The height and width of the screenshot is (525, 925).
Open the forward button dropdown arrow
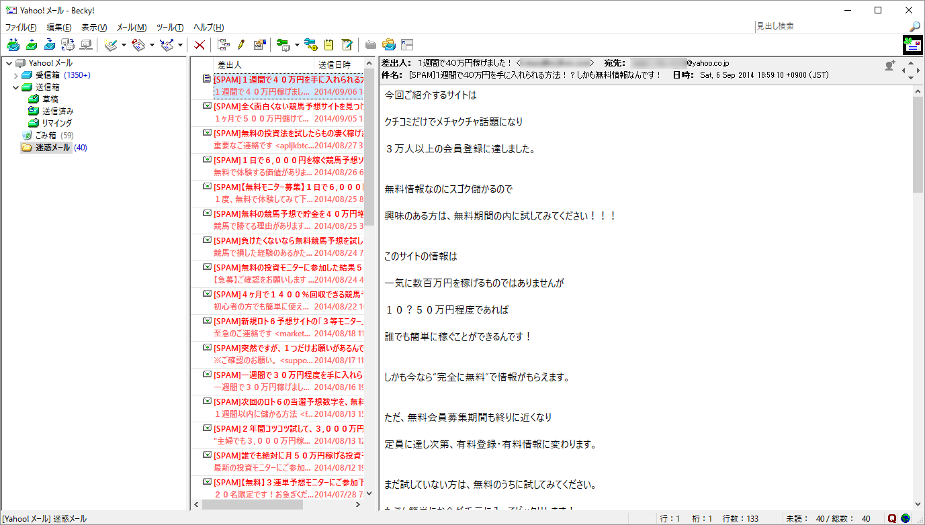click(x=180, y=45)
